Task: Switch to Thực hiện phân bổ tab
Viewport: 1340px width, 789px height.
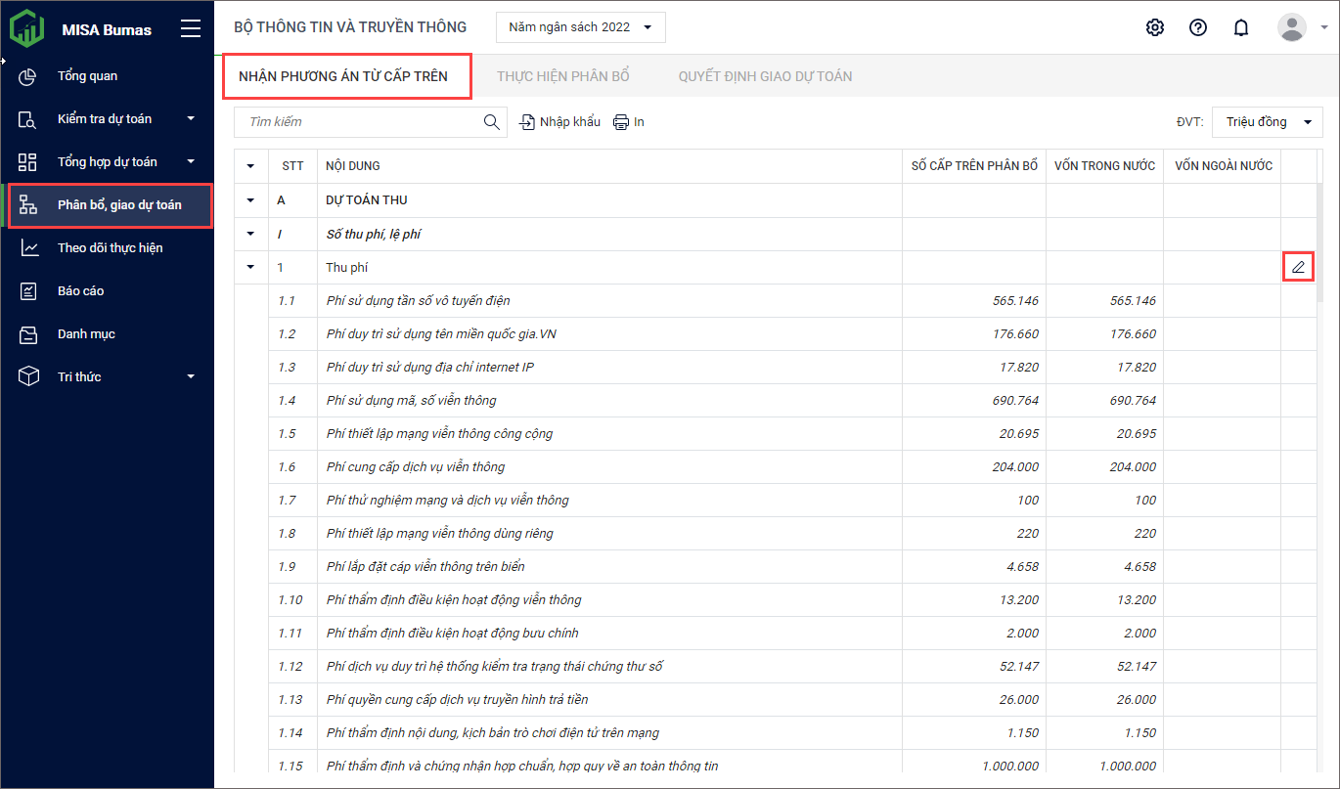Action: point(562,76)
